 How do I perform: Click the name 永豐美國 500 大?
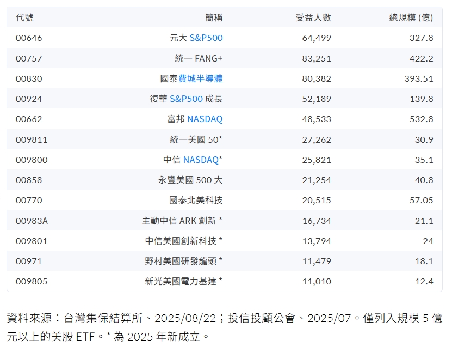click(x=190, y=180)
